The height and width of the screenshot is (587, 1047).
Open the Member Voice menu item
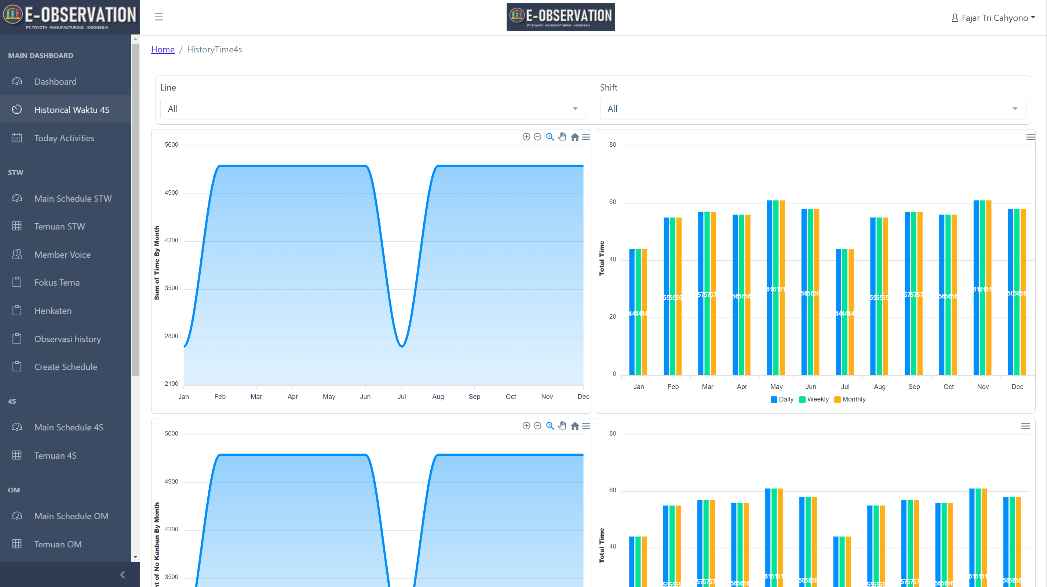point(65,255)
